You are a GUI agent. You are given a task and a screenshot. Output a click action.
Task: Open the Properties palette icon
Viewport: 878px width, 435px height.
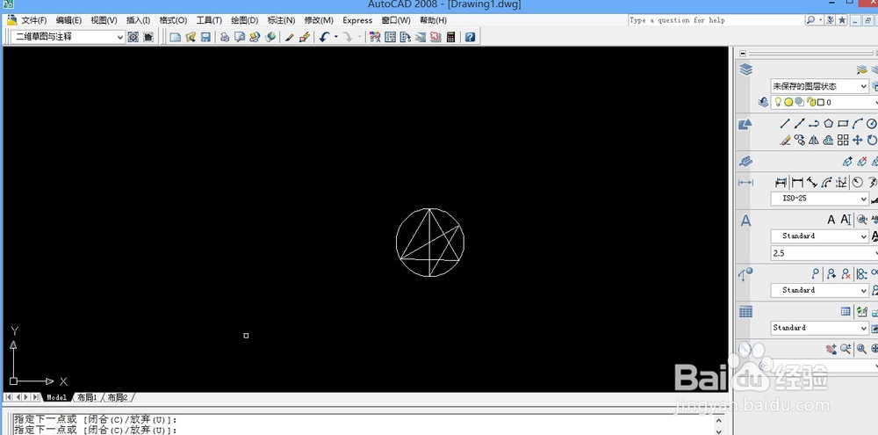[x=375, y=37]
